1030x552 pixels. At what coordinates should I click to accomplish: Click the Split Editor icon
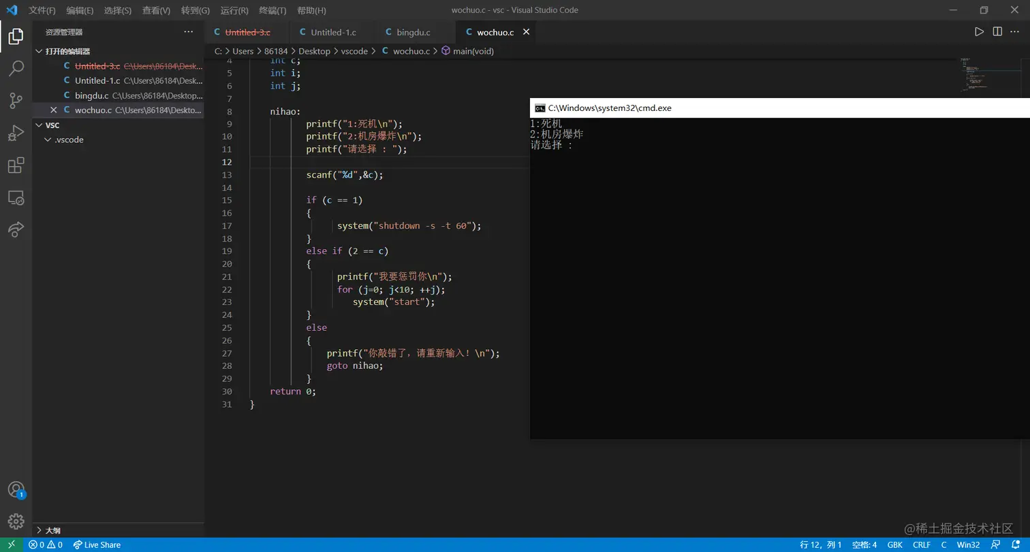click(997, 32)
